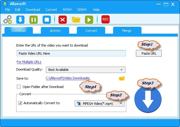Start screen recording with REC icon
This screenshot has height=127, width=180.
(106, 19)
